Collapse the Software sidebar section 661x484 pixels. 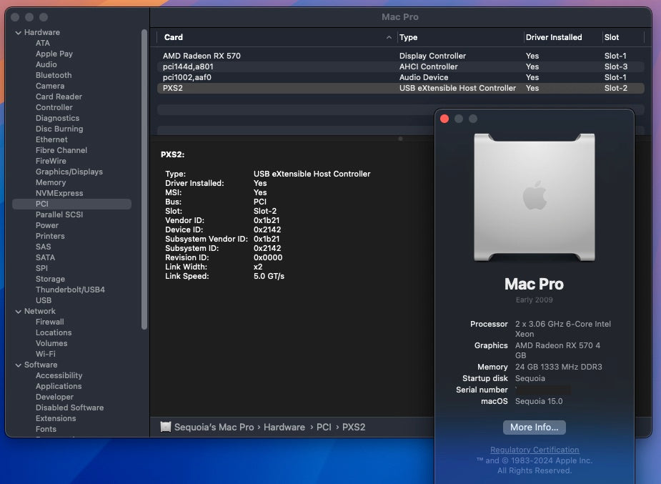coord(18,365)
